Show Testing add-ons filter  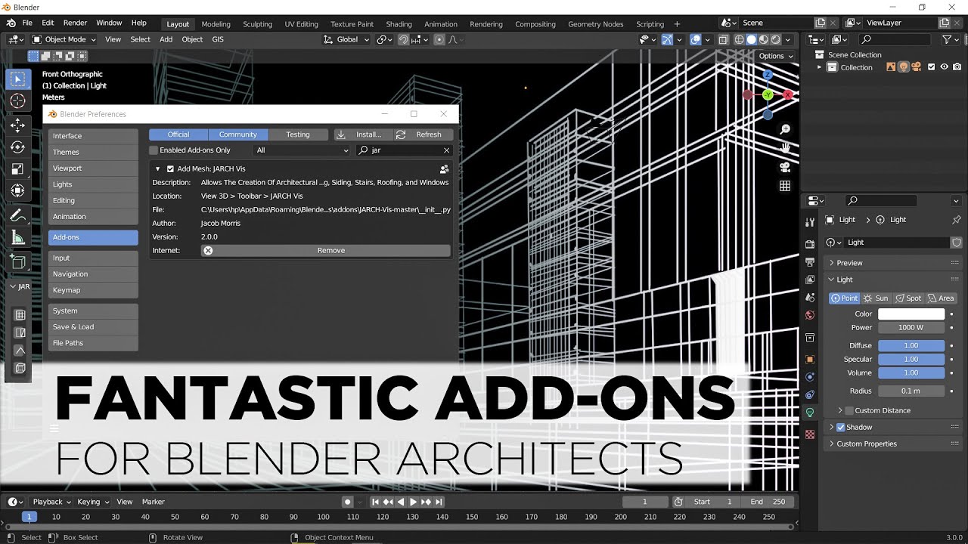(298, 134)
